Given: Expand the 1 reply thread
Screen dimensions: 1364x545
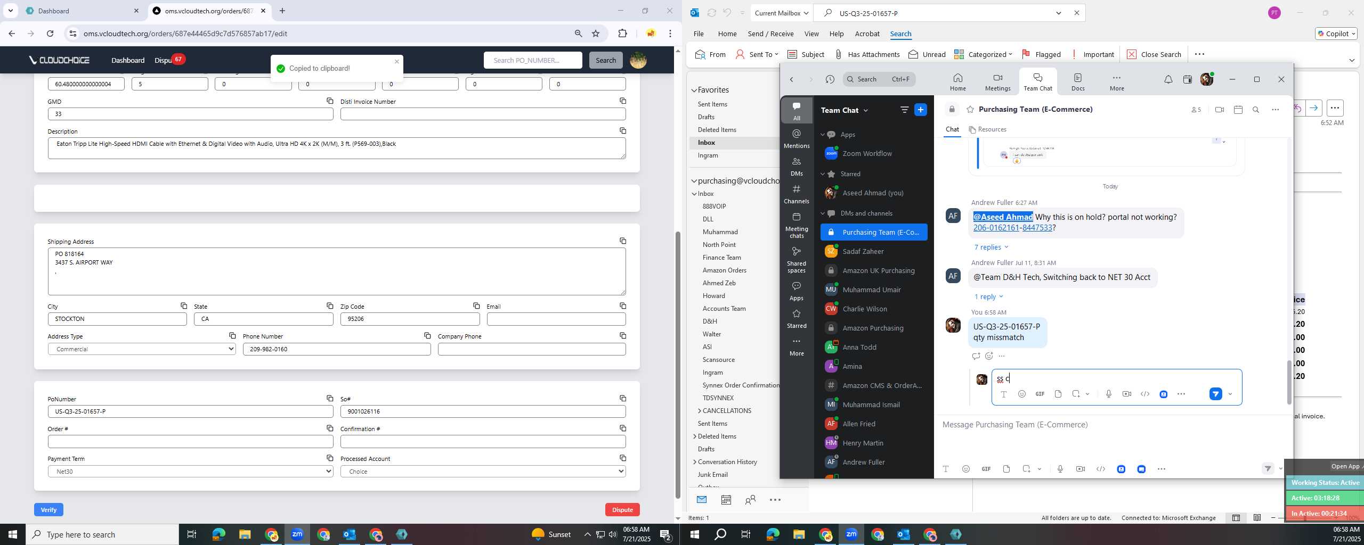Looking at the screenshot, I should pyautogui.click(x=988, y=296).
